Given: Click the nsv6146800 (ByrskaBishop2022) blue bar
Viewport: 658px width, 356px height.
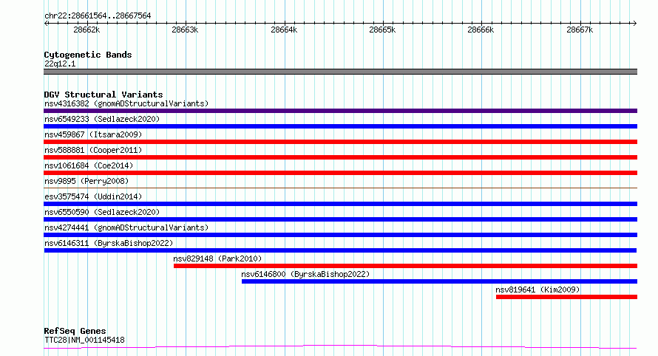Looking at the screenshot, I should 439,281.
